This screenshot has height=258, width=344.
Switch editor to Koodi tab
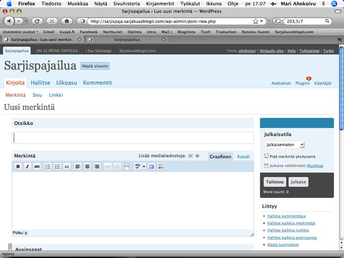click(x=243, y=157)
